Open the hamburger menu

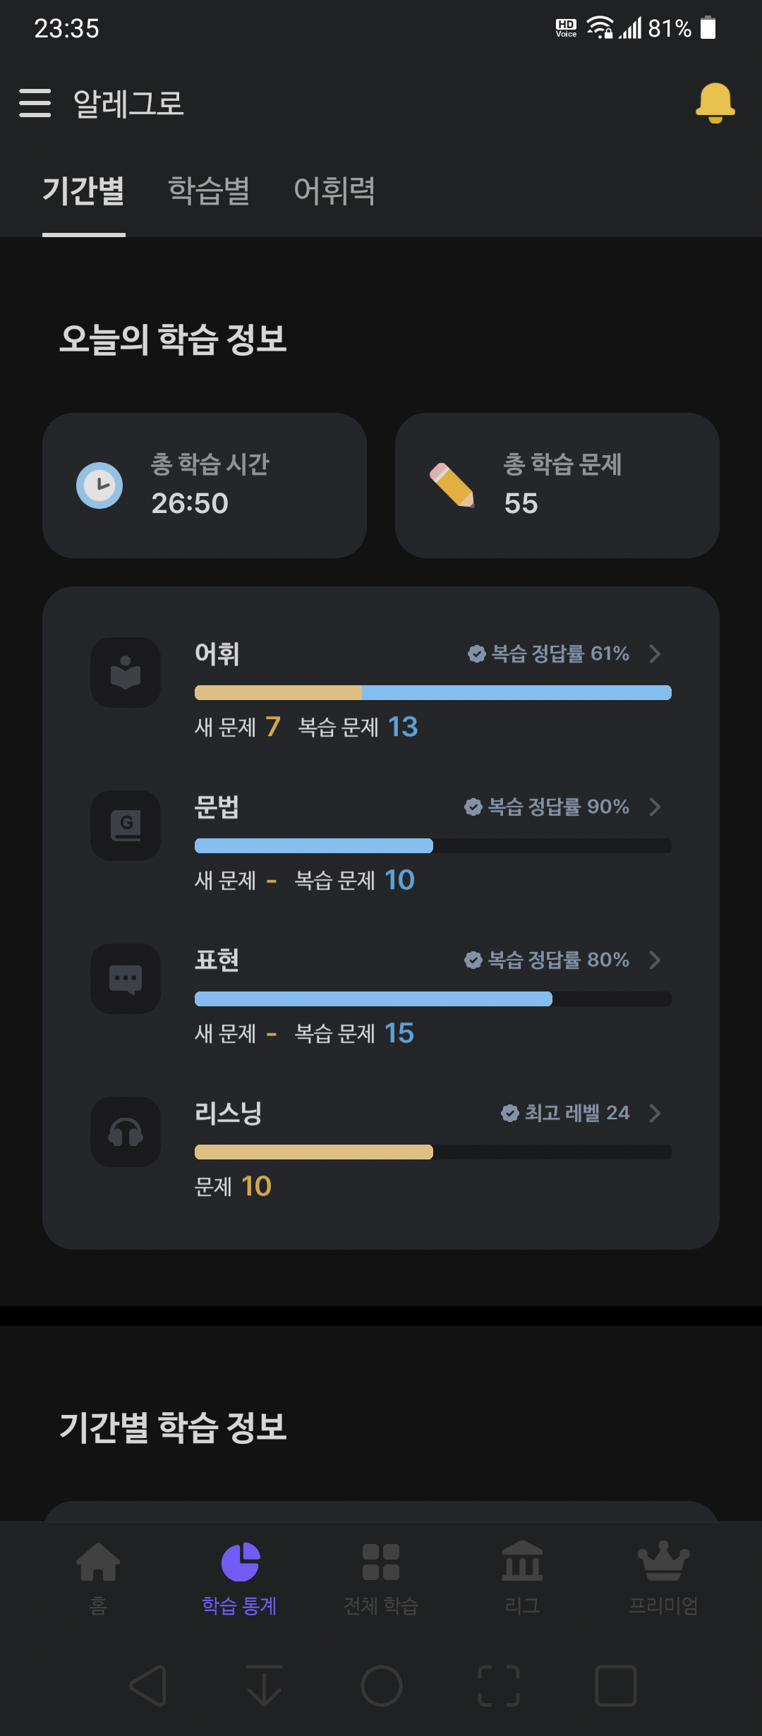(x=35, y=103)
